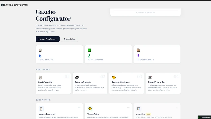Open Manage Templates dark button

48,39
